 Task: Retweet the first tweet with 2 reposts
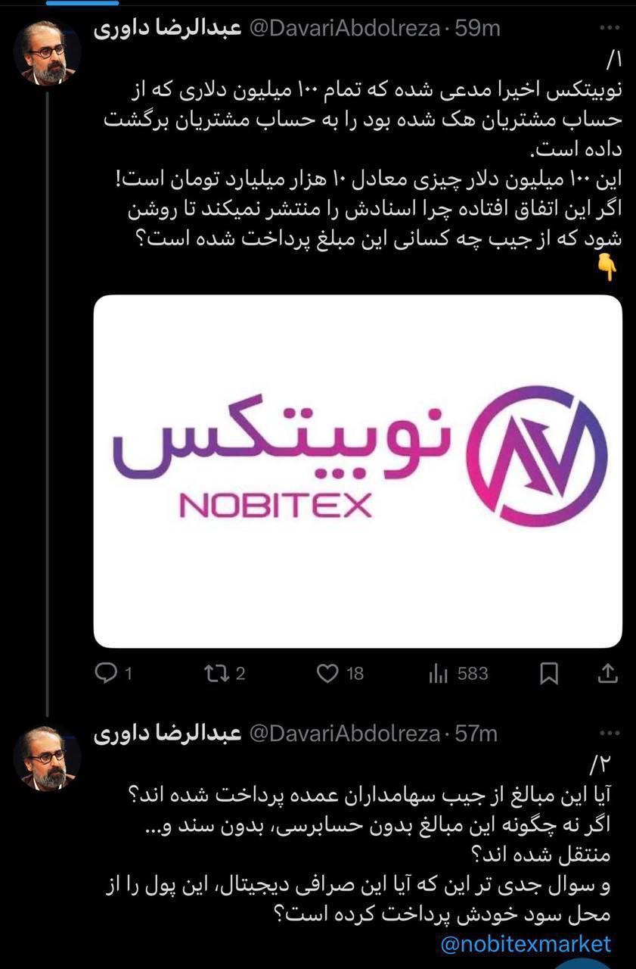(225, 673)
